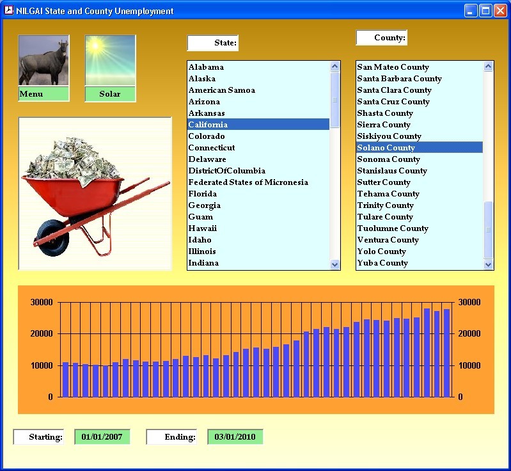Screen dimensions: 511x471
Task: Click the Menu label button
Action: [43, 94]
